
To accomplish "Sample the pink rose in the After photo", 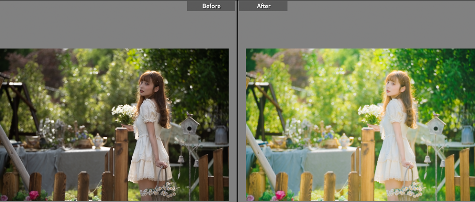I will [x=280, y=195].
